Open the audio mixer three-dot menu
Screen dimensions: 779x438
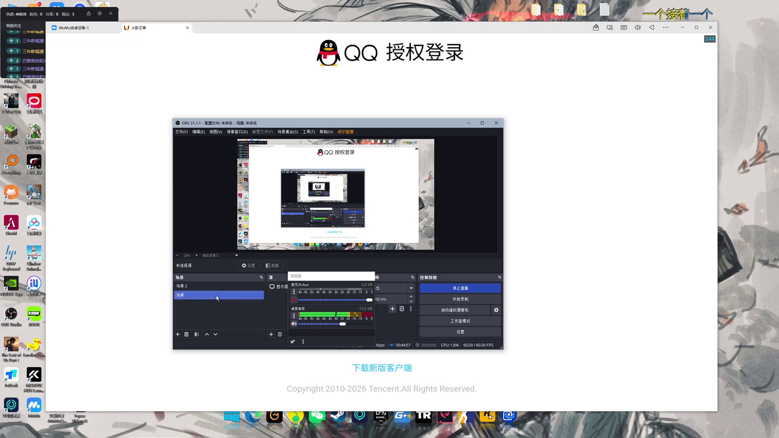[303, 341]
